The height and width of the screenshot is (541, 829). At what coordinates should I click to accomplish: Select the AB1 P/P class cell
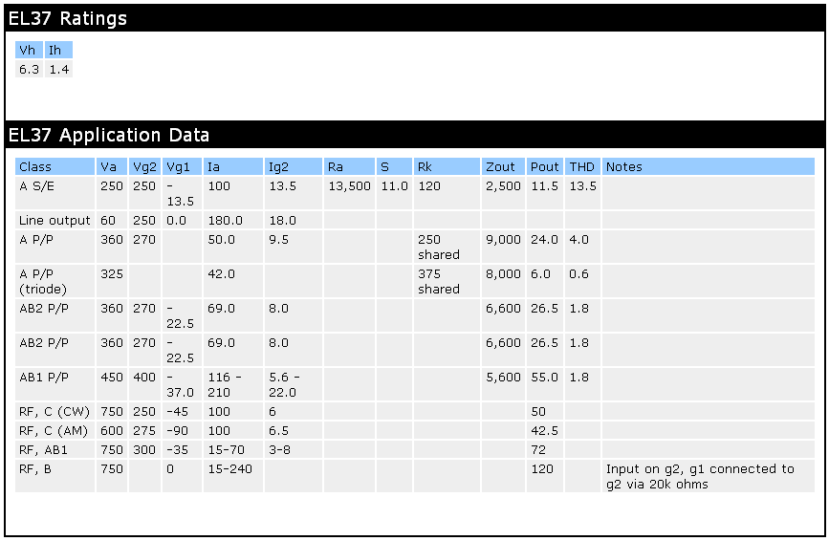[x=55, y=384]
